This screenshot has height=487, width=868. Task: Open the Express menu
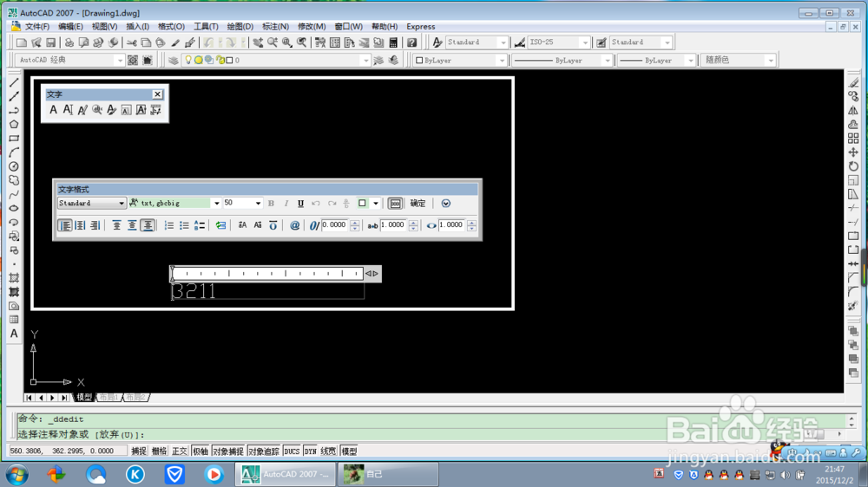(421, 27)
